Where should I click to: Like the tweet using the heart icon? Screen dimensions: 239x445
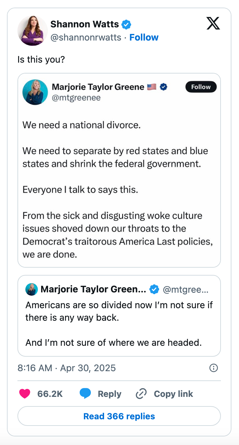click(25, 394)
